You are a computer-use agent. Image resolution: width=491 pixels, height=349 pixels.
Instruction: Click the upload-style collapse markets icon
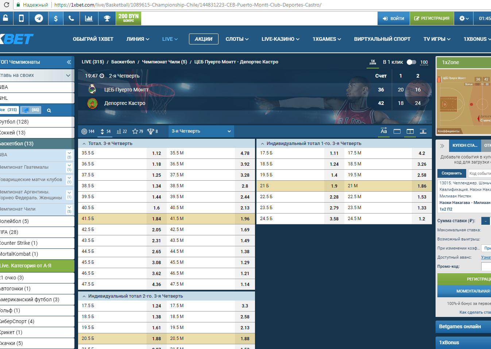(x=423, y=131)
